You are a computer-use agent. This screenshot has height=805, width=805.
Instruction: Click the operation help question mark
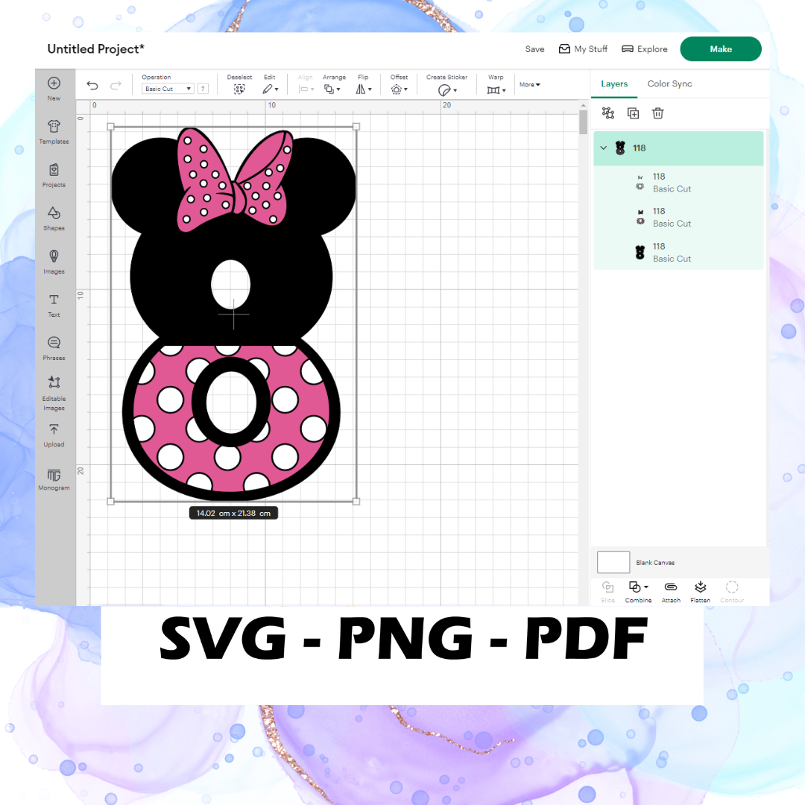pos(203,88)
